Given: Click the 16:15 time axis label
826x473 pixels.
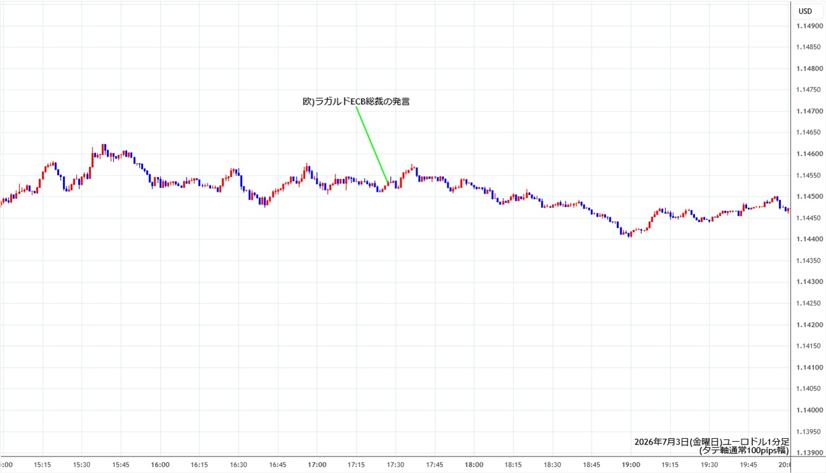Looking at the screenshot, I should coord(200,465).
